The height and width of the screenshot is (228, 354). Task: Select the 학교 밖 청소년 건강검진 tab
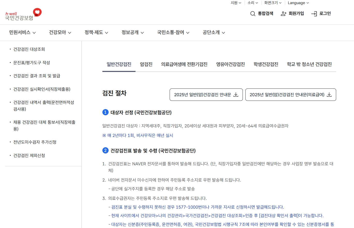[x=309, y=64]
